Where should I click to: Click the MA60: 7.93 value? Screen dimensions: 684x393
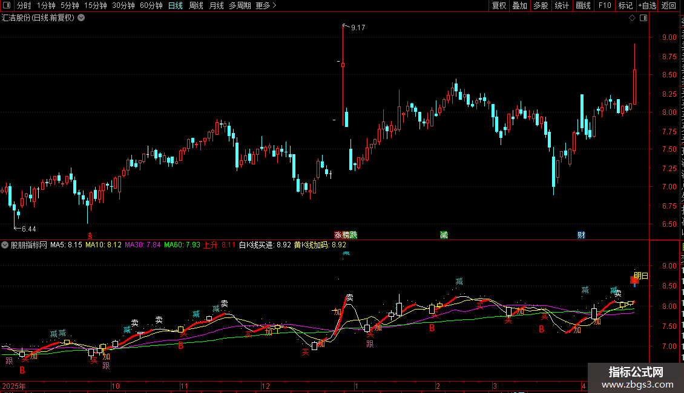[182, 245]
